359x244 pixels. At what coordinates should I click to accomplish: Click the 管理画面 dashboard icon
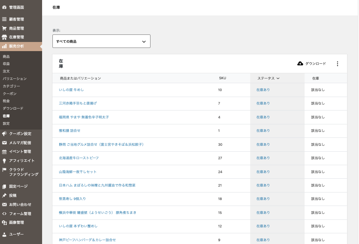tap(4, 8)
